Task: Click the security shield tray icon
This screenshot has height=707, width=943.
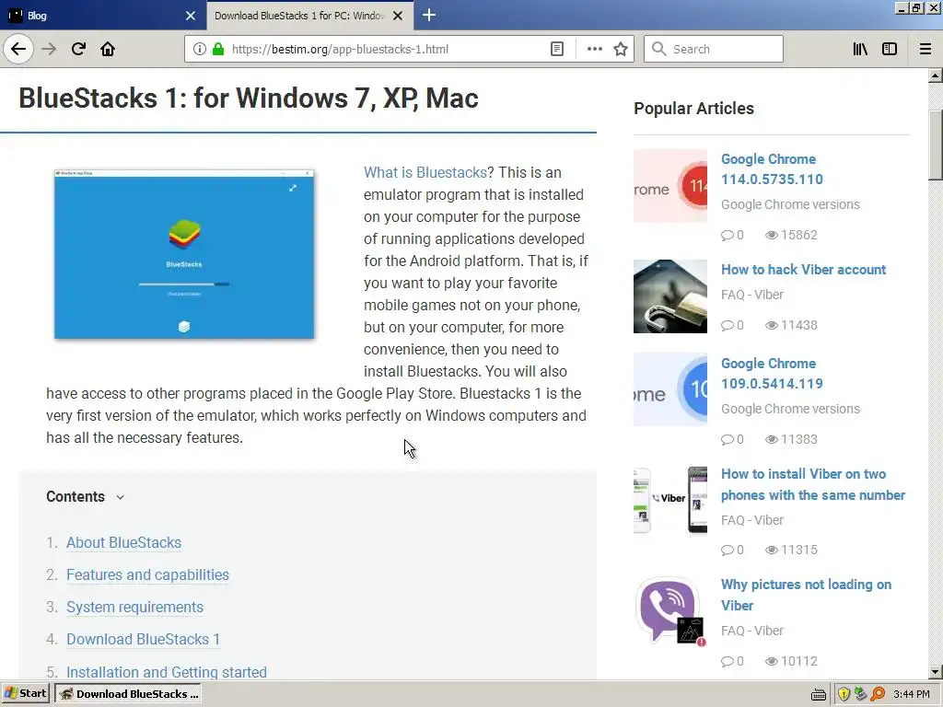Action: click(x=844, y=694)
